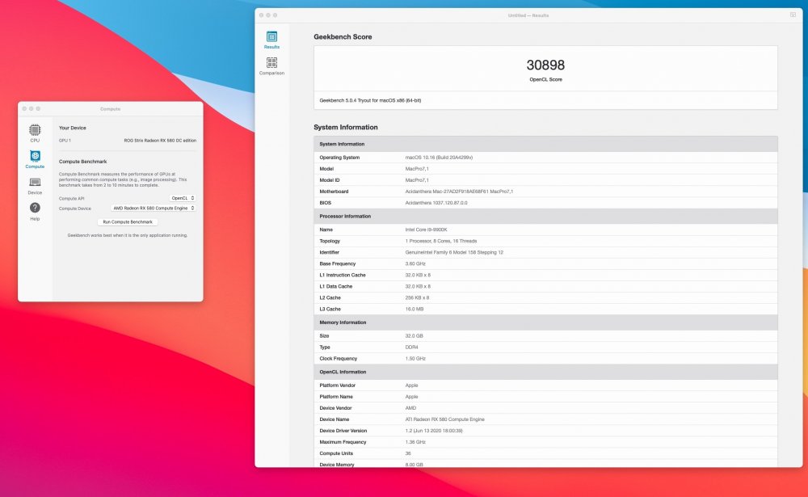Click the Device Name ATI Radeon value
Image resolution: width=808 pixels, height=497 pixels.
[444, 419]
